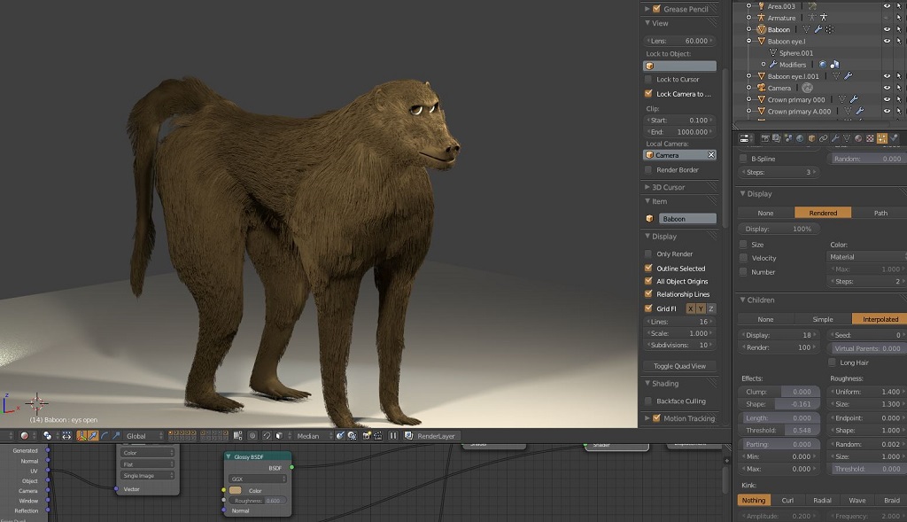Enable the Backface Culling checkbox
Image resolution: width=907 pixels, height=522 pixels.
648,401
